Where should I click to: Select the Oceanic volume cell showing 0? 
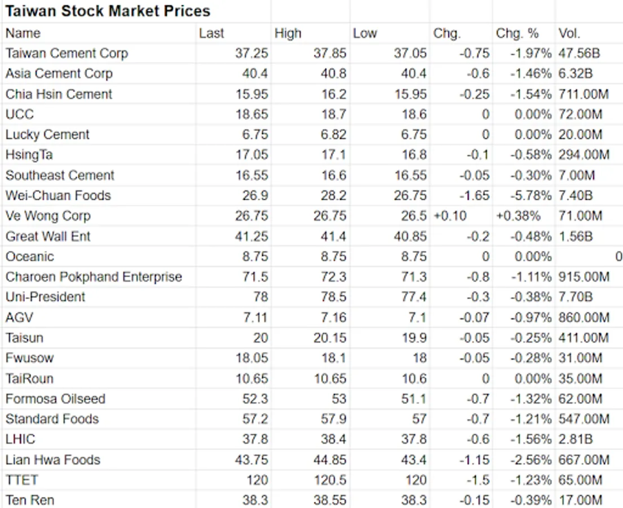[x=618, y=257]
